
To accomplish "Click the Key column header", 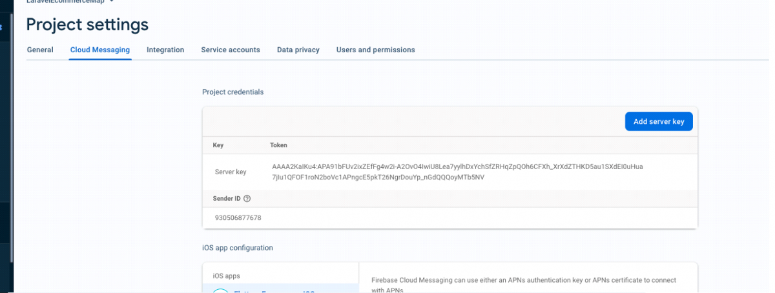I will tap(218, 145).
